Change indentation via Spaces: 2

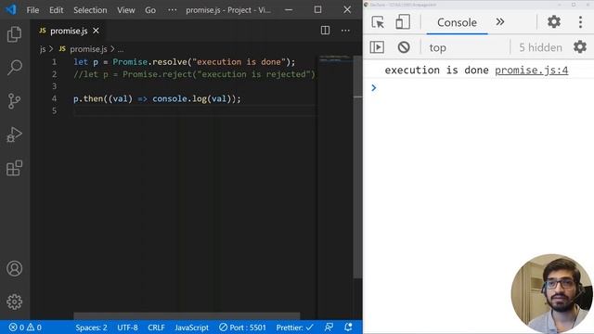click(x=91, y=328)
